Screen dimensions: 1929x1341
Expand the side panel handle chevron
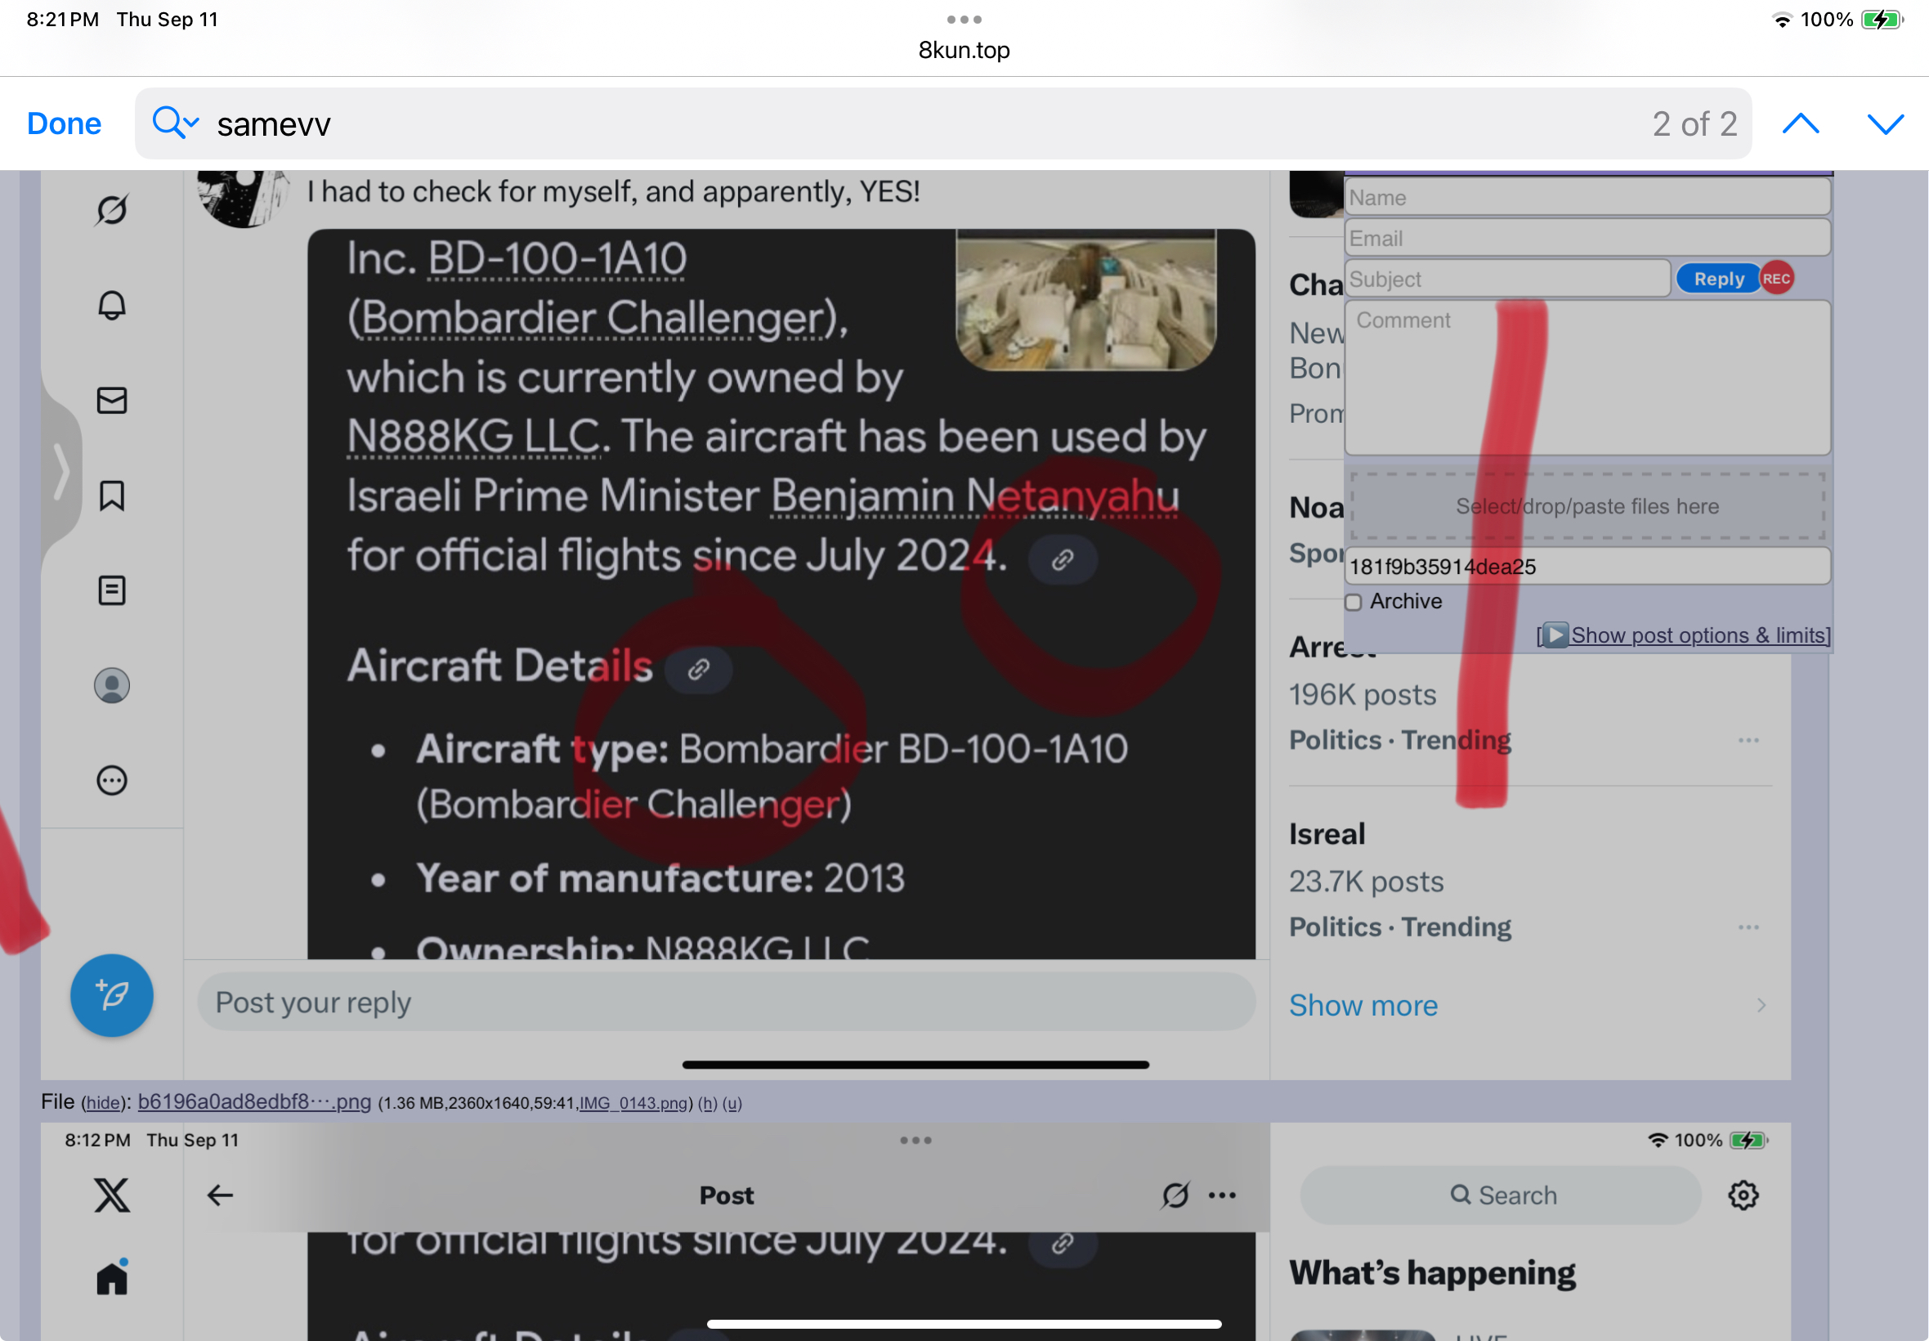click(61, 472)
